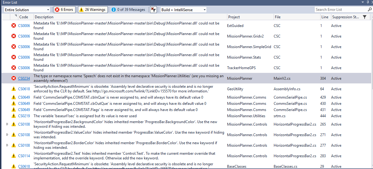This screenshot has height=169, width=373.
Task: Click the warning icon on GeoUtility row
Action: 14,89
